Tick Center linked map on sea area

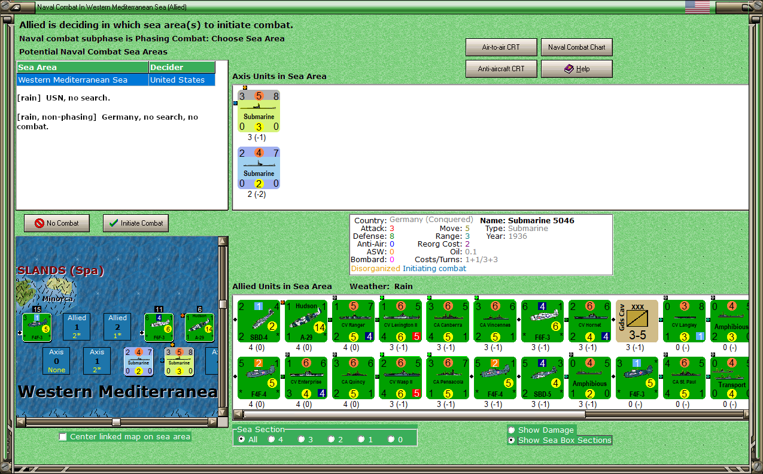[125, 436]
